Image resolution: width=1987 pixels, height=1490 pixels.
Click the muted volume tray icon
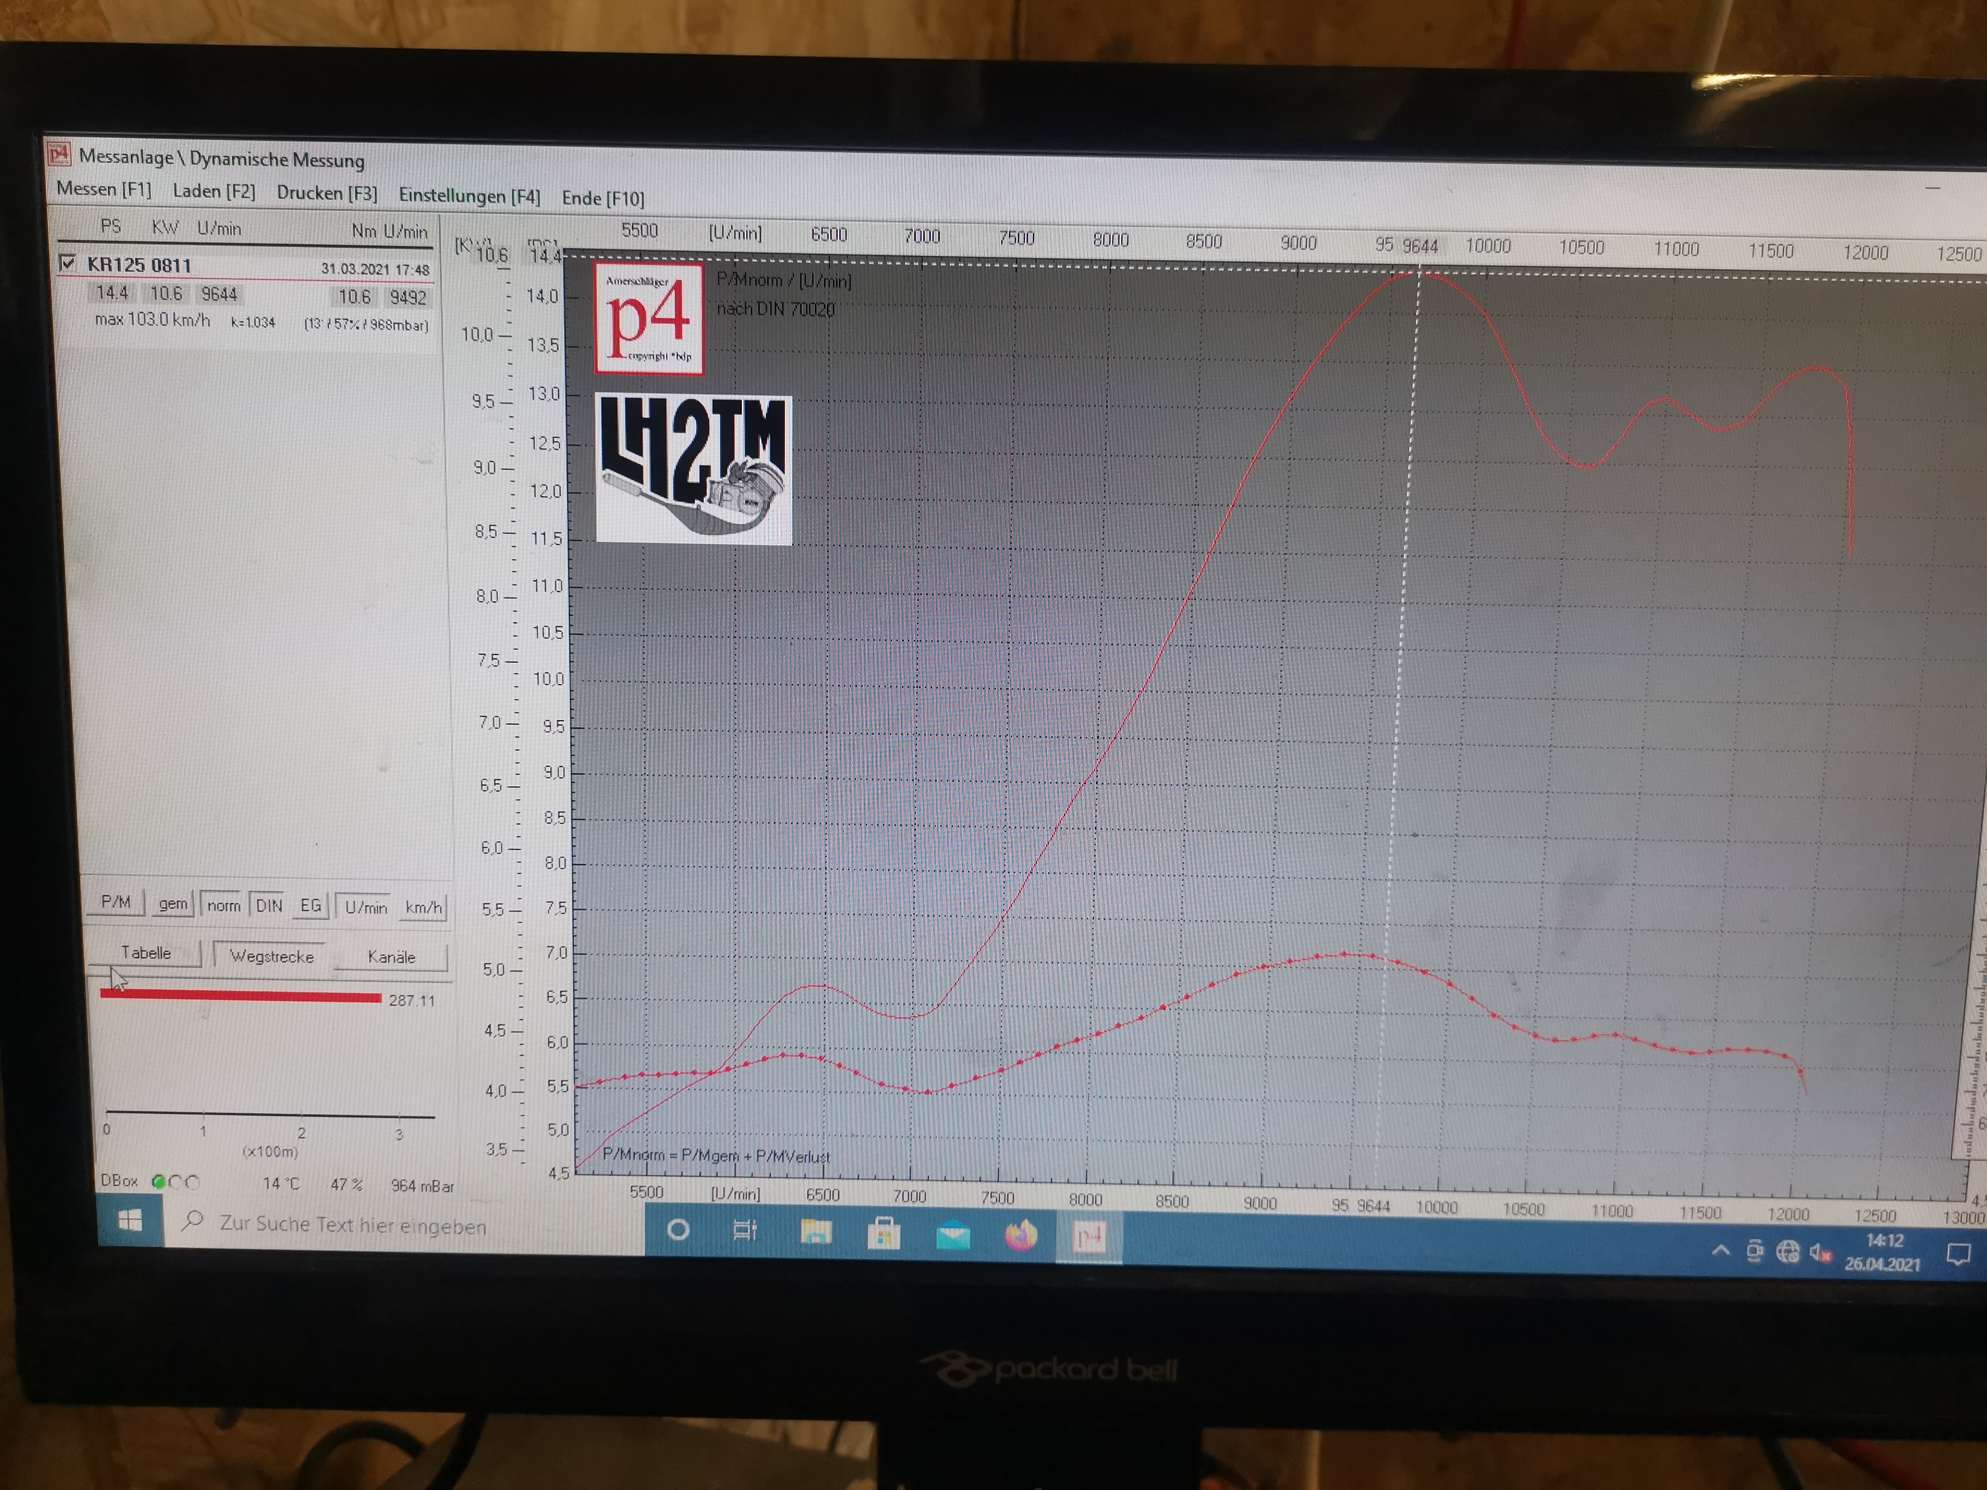tap(1821, 1252)
